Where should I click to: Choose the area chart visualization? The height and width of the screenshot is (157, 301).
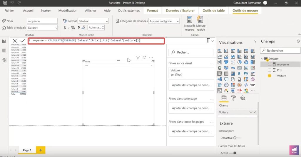point(226,57)
